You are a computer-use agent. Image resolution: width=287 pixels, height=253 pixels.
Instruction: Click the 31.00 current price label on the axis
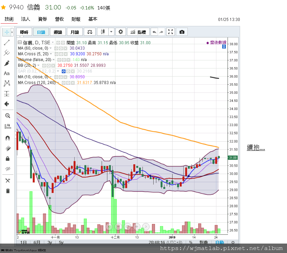coord(233,158)
